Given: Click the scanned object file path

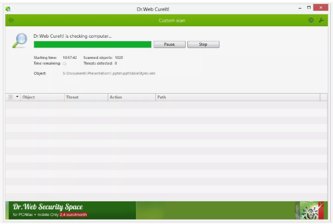Looking at the screenshot, I should pyautogui.click(x=109, y=73).
